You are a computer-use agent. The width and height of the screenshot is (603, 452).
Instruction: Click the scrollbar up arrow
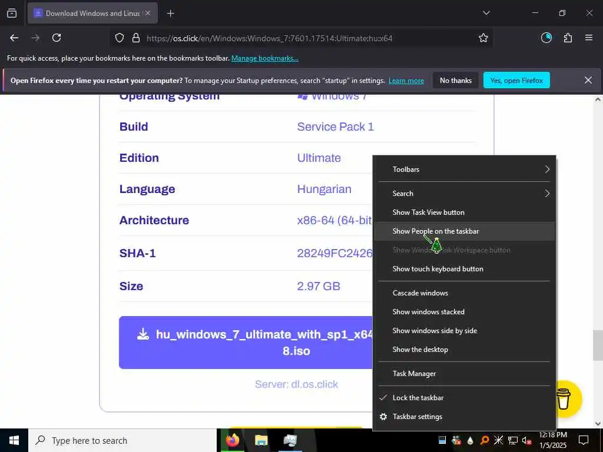tap(598, 99)
